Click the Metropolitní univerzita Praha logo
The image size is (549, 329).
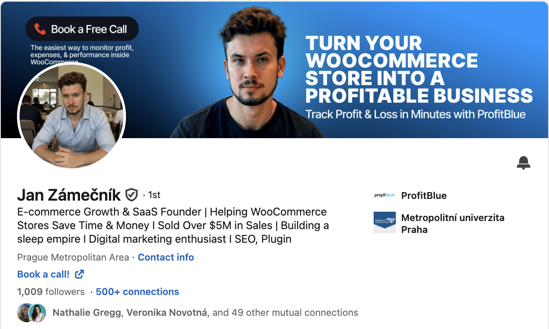(x=384, y=223)
